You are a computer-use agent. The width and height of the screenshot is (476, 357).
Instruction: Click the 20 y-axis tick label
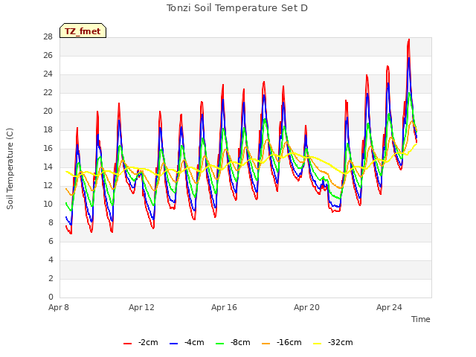pyautogui.click(x=48, y=112)
